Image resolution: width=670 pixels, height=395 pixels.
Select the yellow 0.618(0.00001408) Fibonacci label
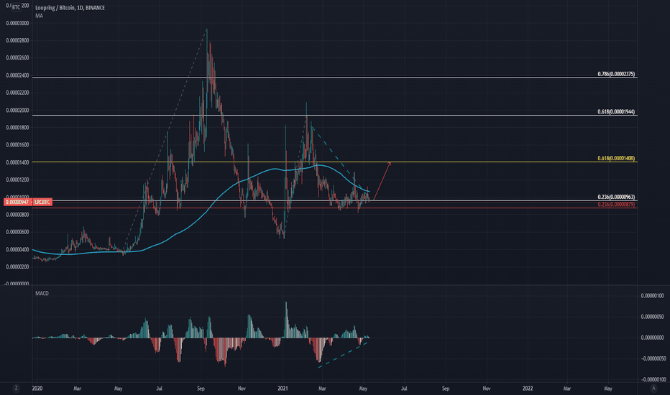pos(616,159)
